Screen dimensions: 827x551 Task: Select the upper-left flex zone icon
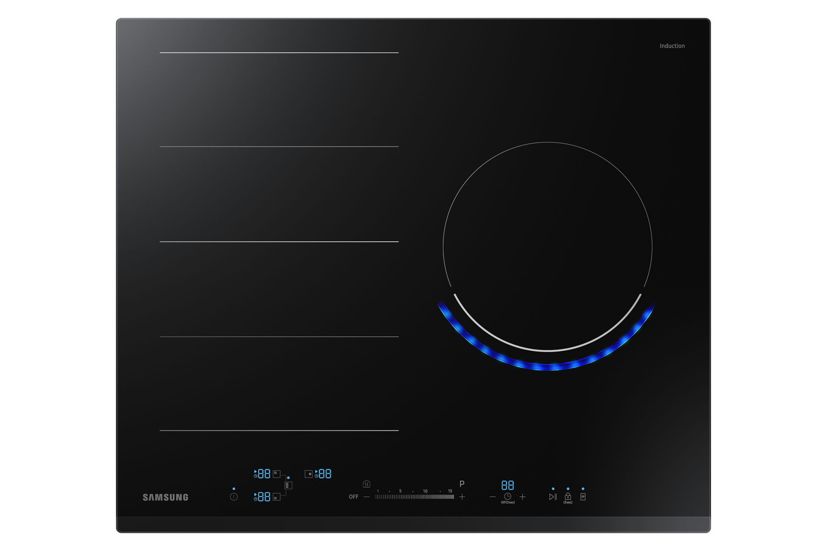coord(277,474)
